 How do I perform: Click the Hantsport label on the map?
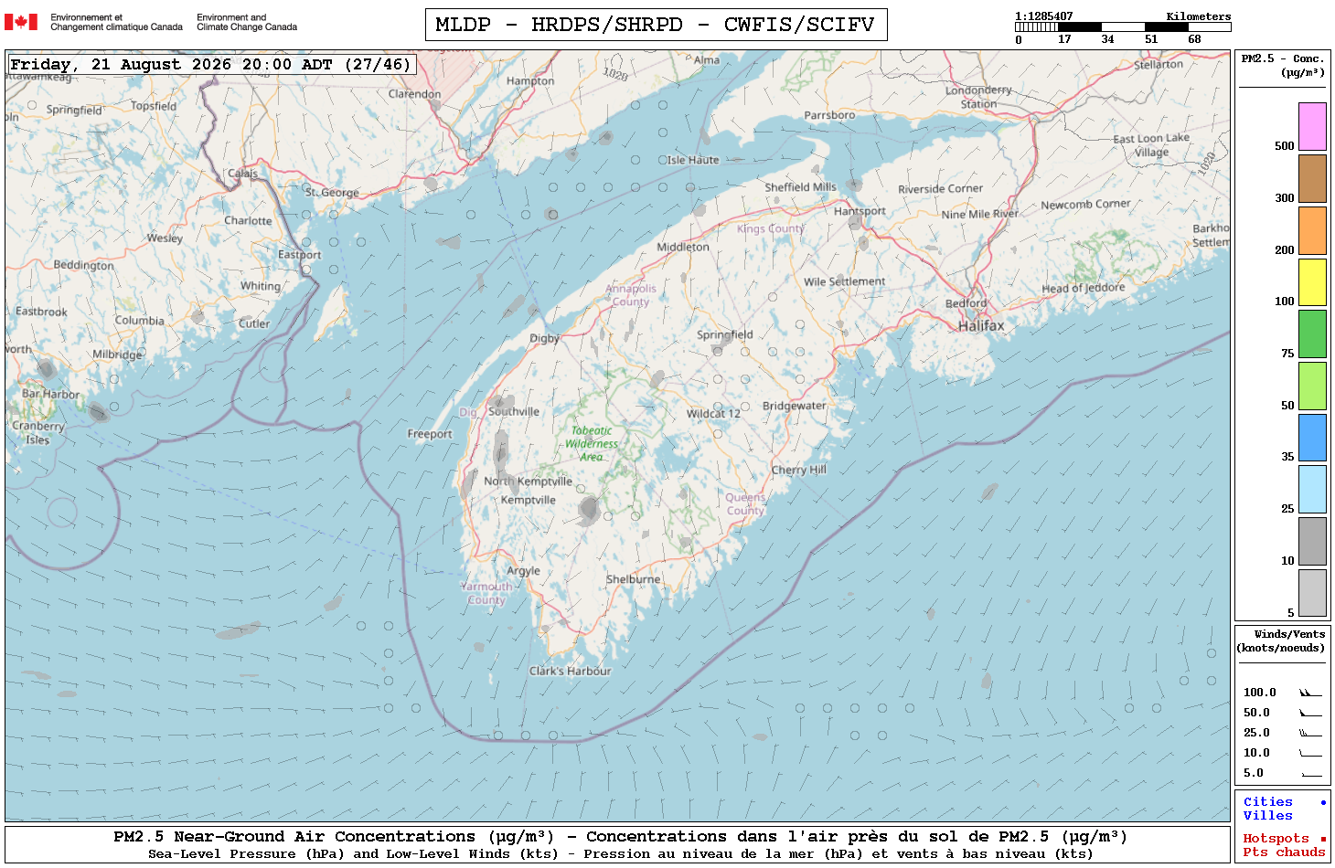click(x=860, y=211)
